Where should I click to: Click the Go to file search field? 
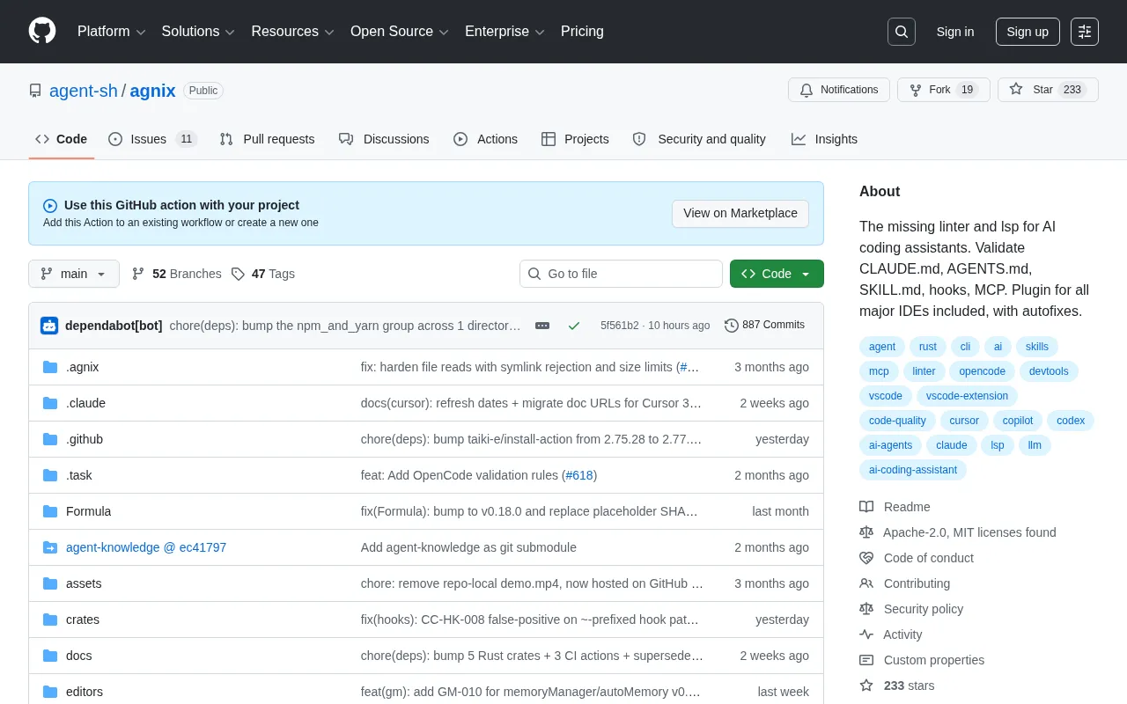[621, 274]
